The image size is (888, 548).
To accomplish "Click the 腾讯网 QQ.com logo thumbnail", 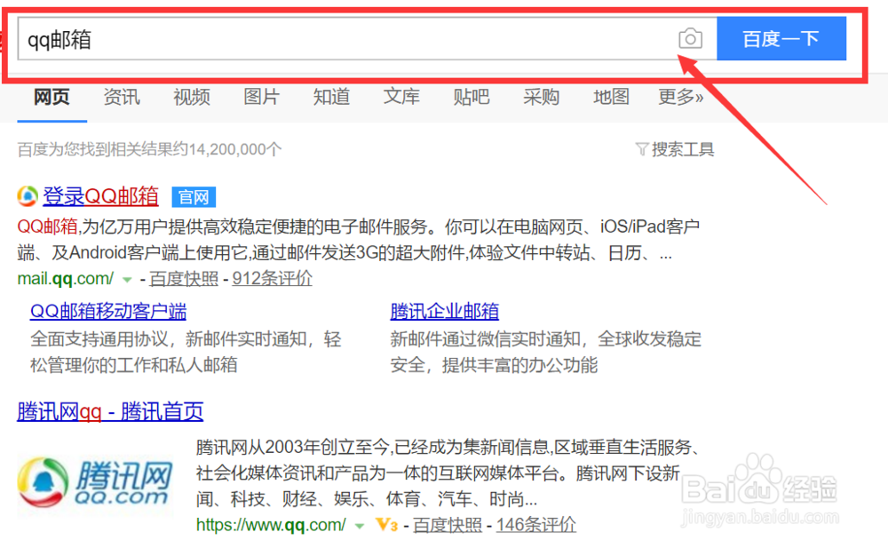I will (x=95, y=482).
